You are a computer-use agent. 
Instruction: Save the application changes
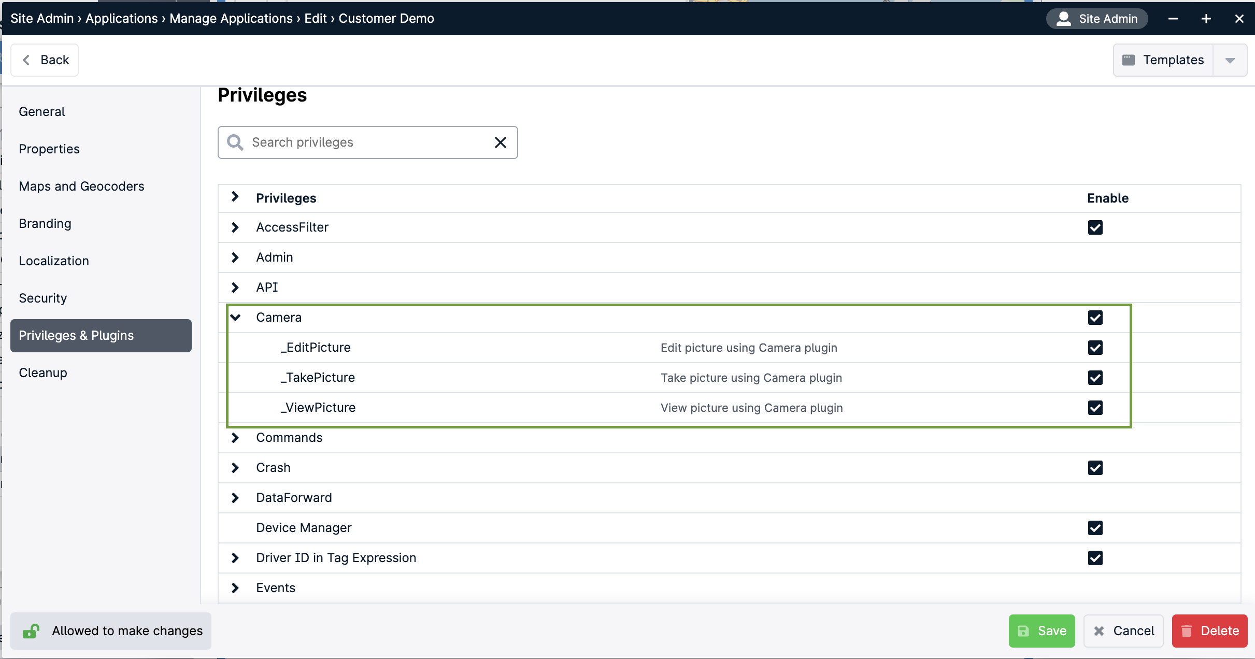pos(1041,631)
